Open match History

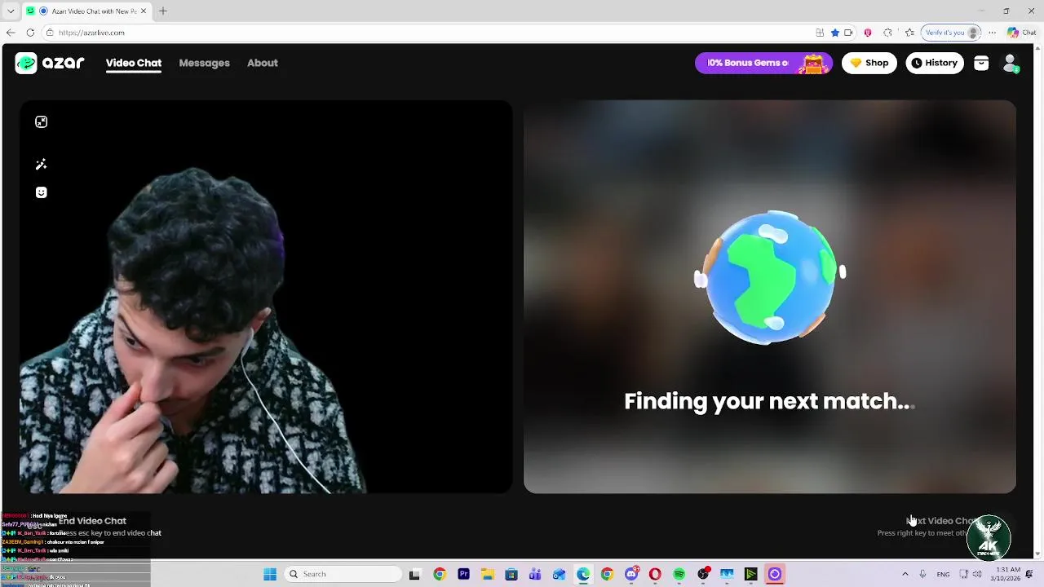point(935,63)
